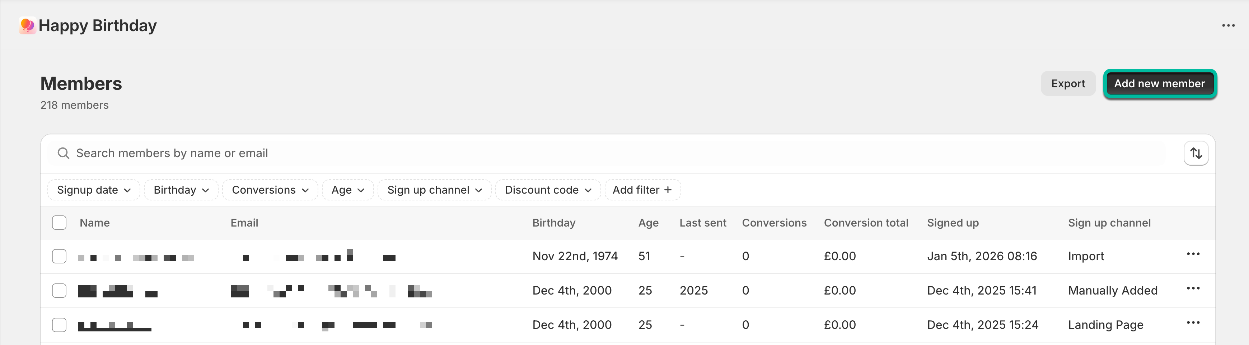Open actions menu for Manually Added row
Viewport: 1249px width, 345px height.
pos(1193,288)
